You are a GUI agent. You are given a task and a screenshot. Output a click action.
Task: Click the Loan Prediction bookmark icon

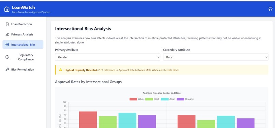pyautogui.click(x=7, y=24)
